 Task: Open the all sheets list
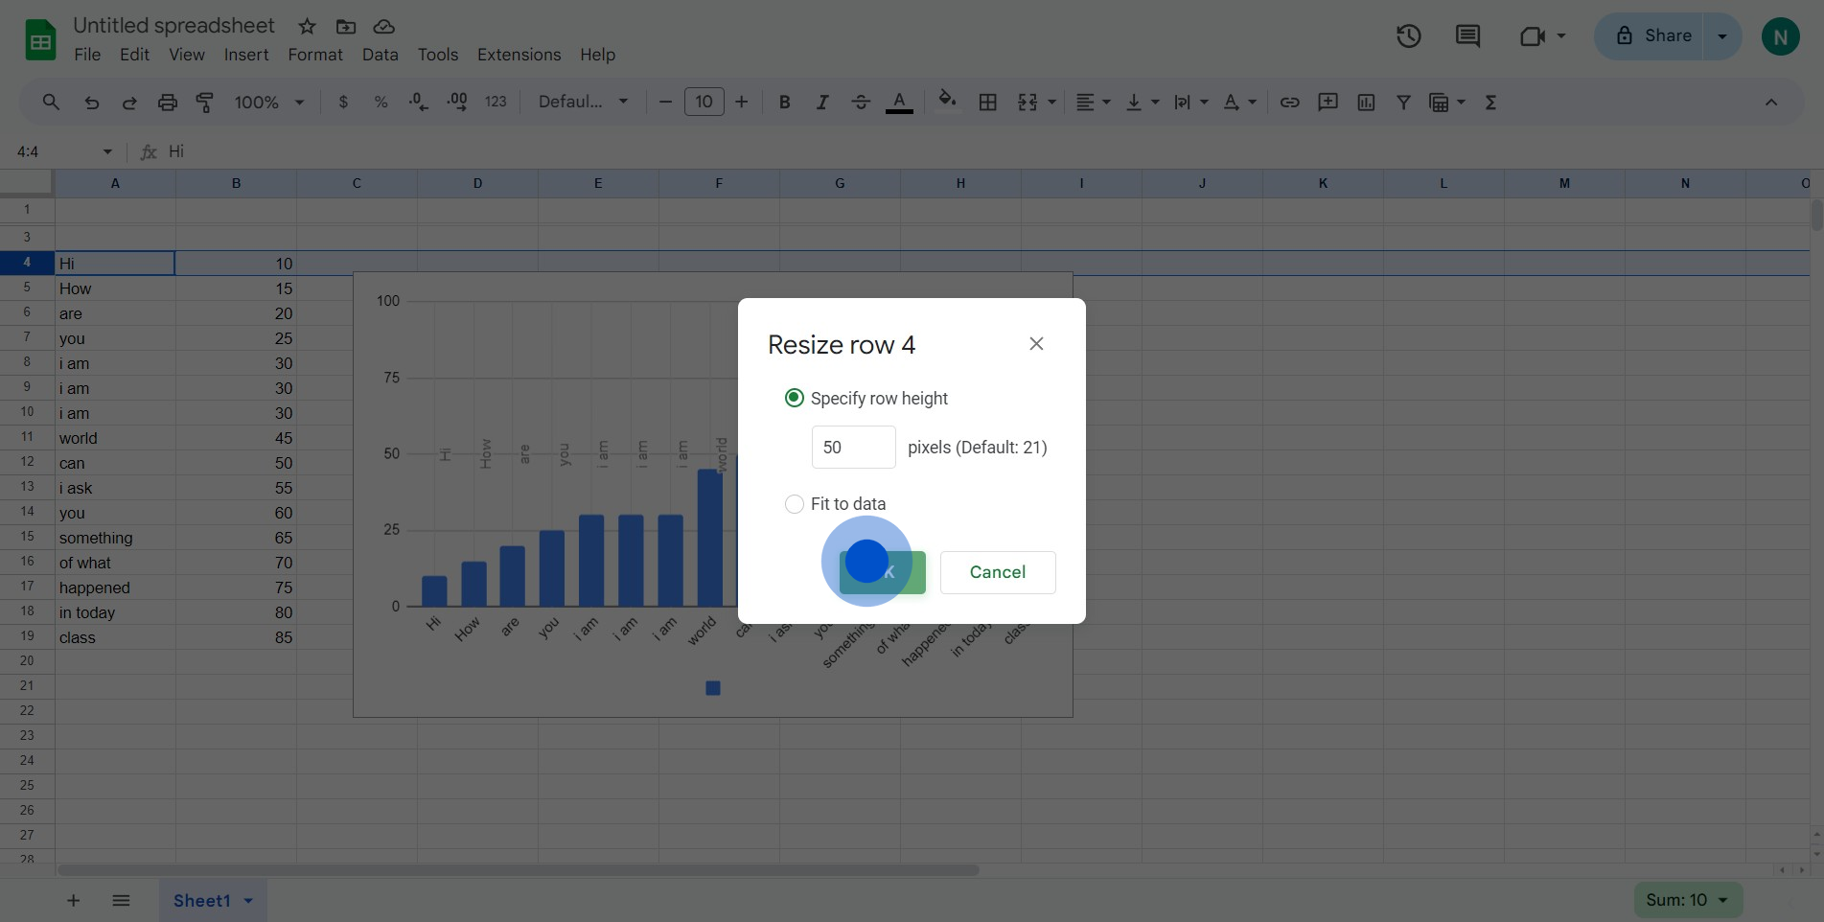pos(121,901)
